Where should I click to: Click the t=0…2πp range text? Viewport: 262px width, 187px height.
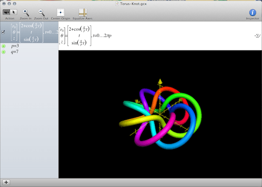[x=102, y=36]
